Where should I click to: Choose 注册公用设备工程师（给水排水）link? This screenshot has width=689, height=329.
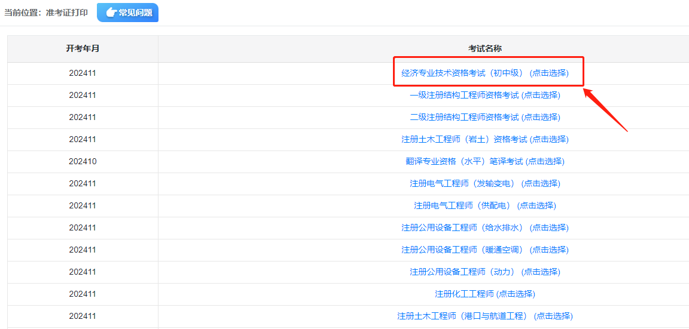(484, 227)
